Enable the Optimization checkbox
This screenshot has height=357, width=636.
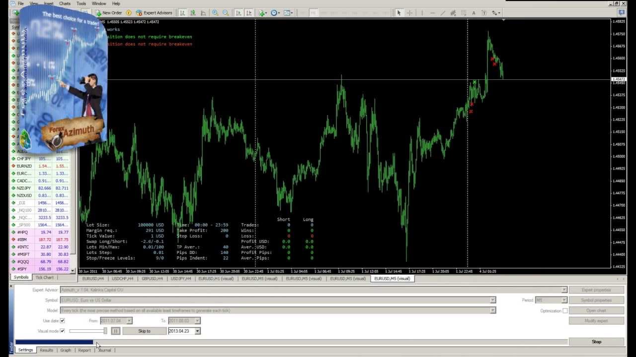click(565, 310)
